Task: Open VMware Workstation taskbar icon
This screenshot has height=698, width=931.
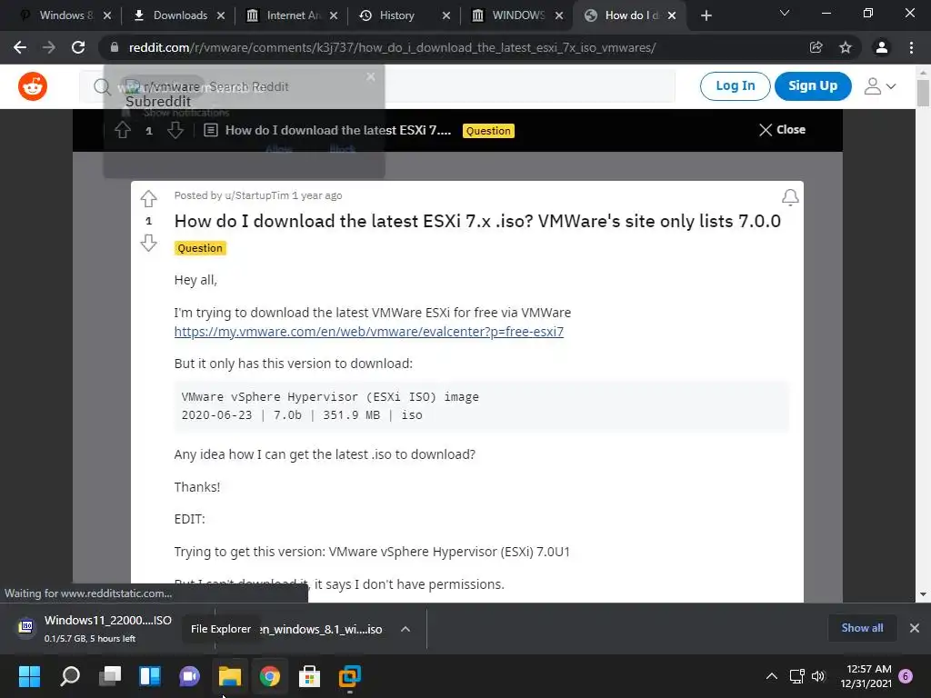Action: coord(350,676)
